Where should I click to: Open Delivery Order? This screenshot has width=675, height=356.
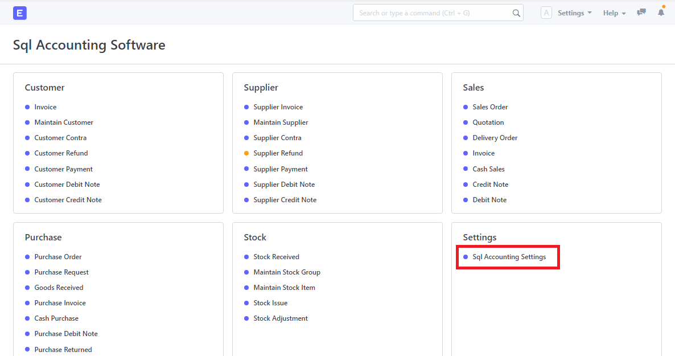coord(495,138)
